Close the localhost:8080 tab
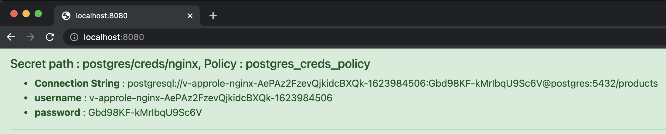Viewport: 666px width, 134px height. click(190, 16)
